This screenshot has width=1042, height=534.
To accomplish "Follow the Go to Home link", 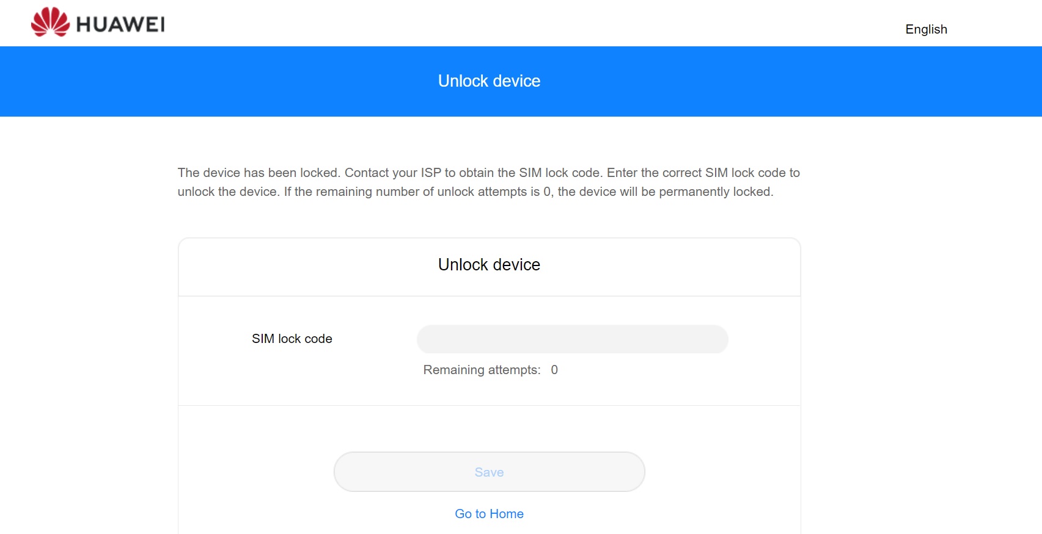I will point(489,514).
